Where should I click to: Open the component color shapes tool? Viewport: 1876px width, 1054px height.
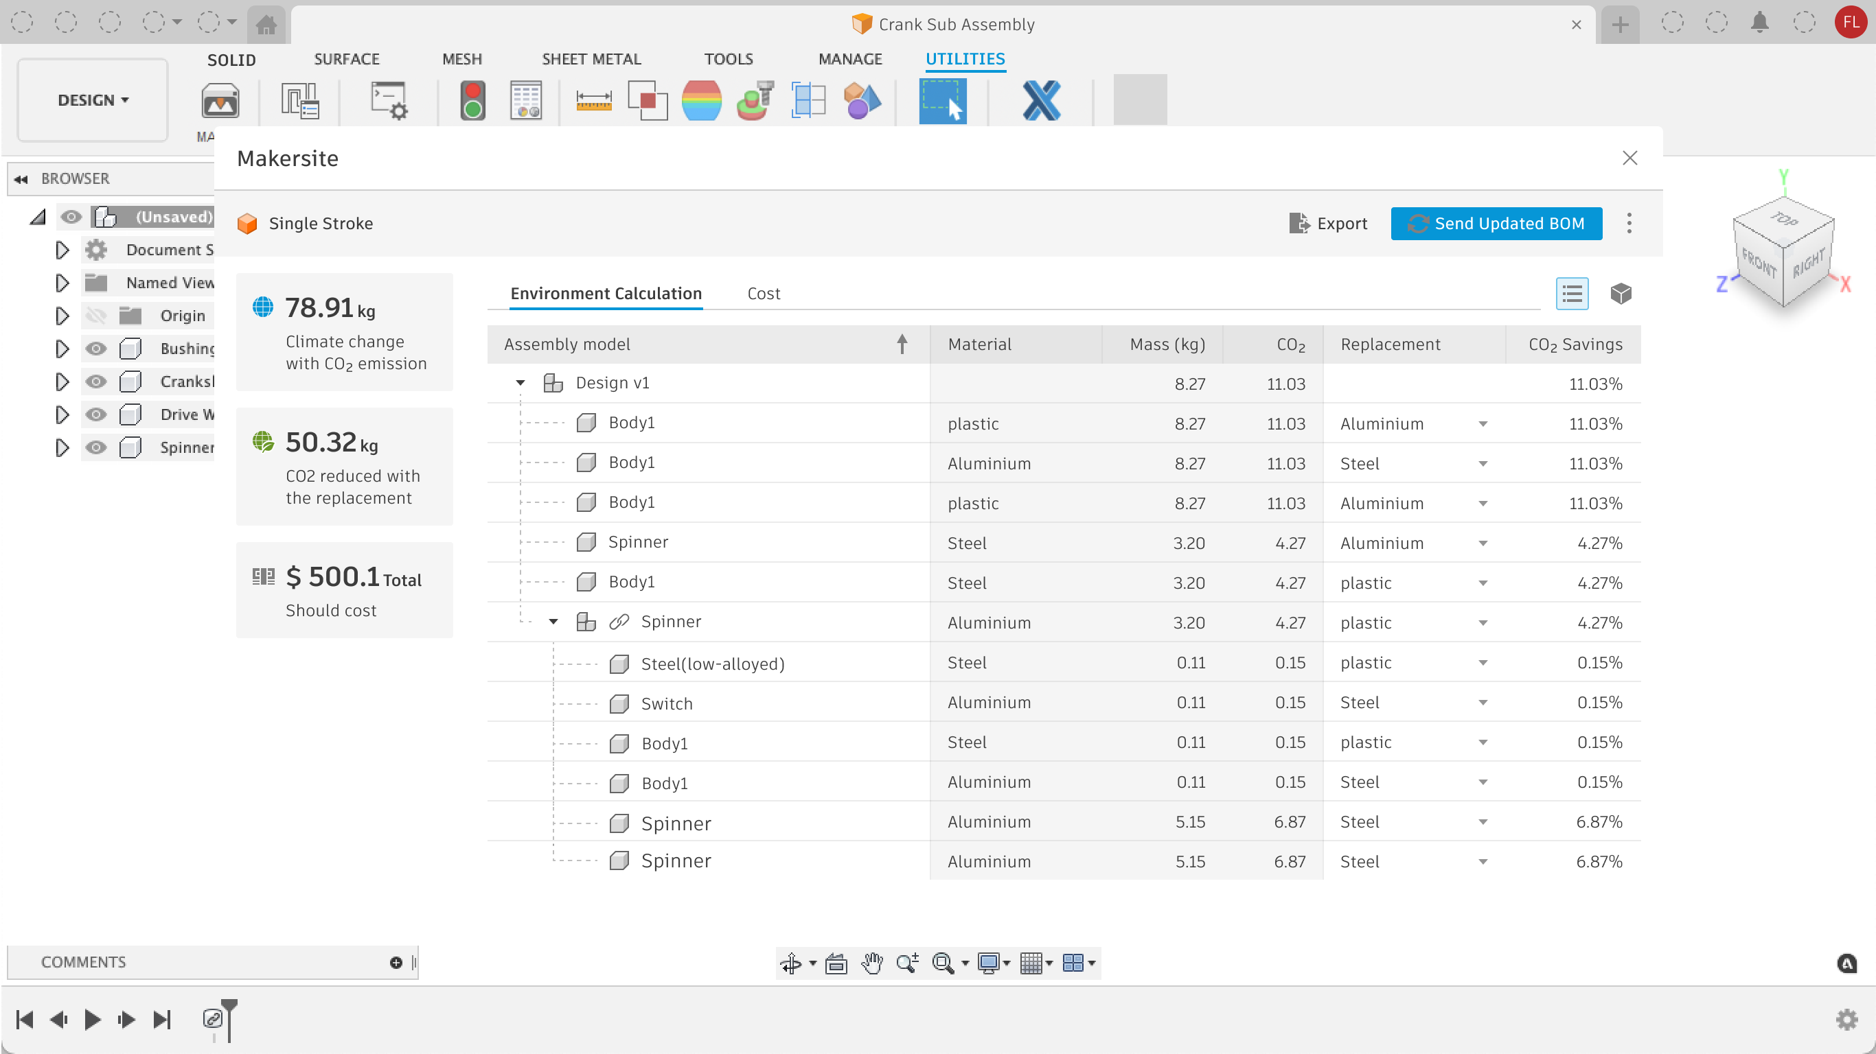[862, 100]
